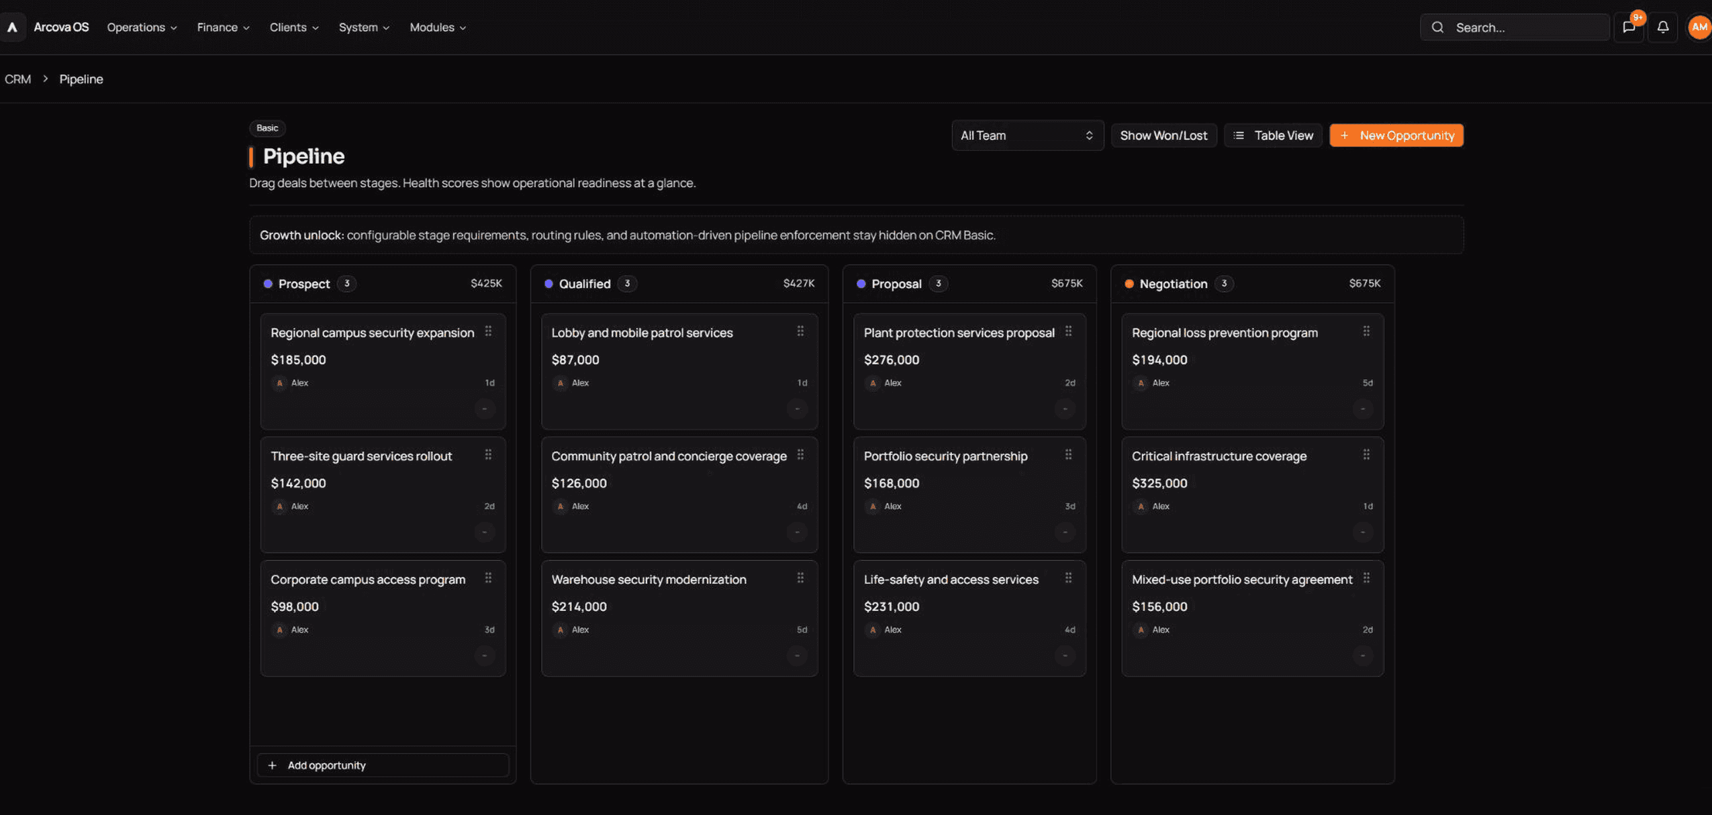The image size is (1712, 815).
Task: Click Alex avatar on Three-site guard services rollout
Action: point(279,506)
